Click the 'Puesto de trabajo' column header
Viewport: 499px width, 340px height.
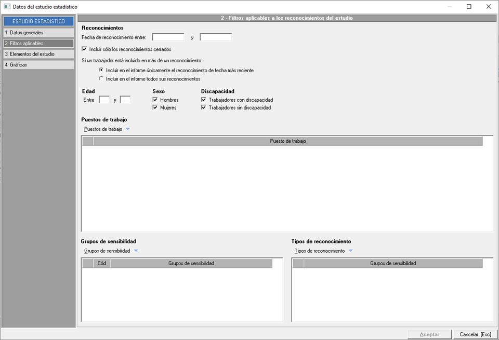[x=288, y=141]
